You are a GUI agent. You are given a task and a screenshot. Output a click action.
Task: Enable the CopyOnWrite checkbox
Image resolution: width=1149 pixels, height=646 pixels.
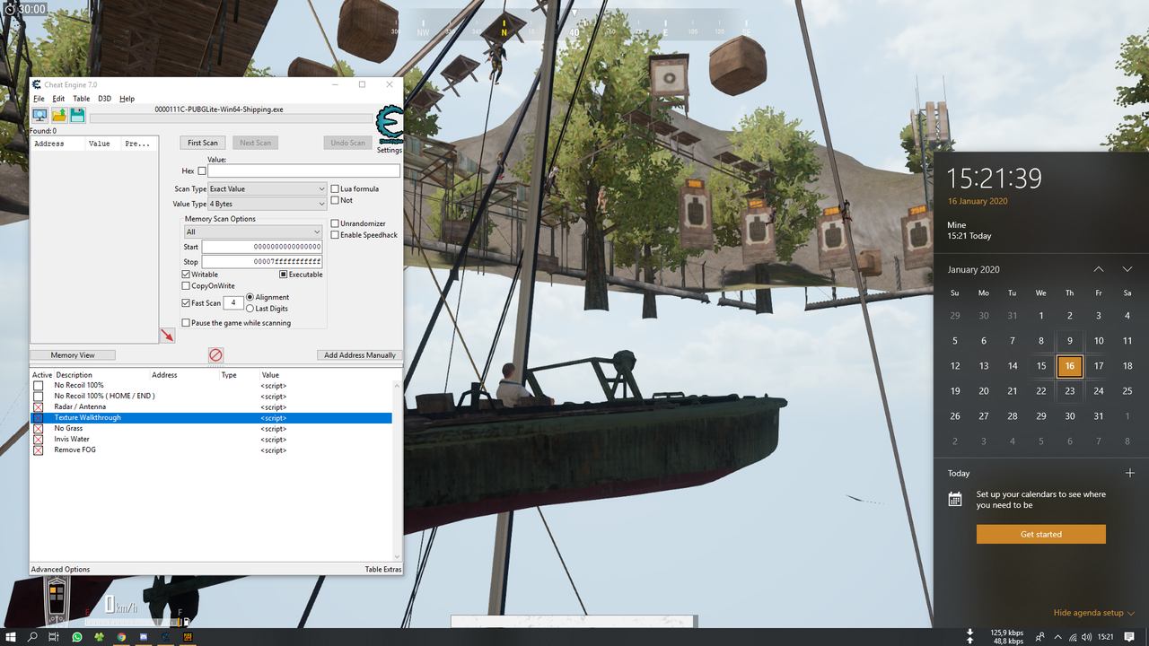[186, 286]
